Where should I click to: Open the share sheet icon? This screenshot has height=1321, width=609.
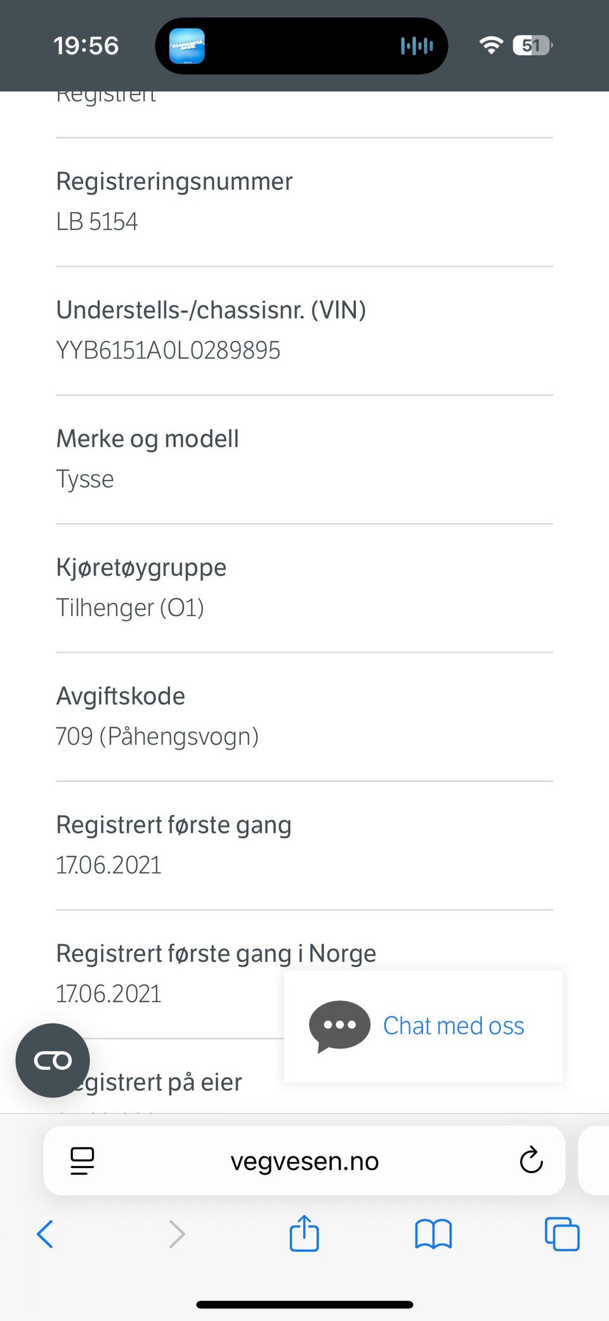pos(304,1233)
